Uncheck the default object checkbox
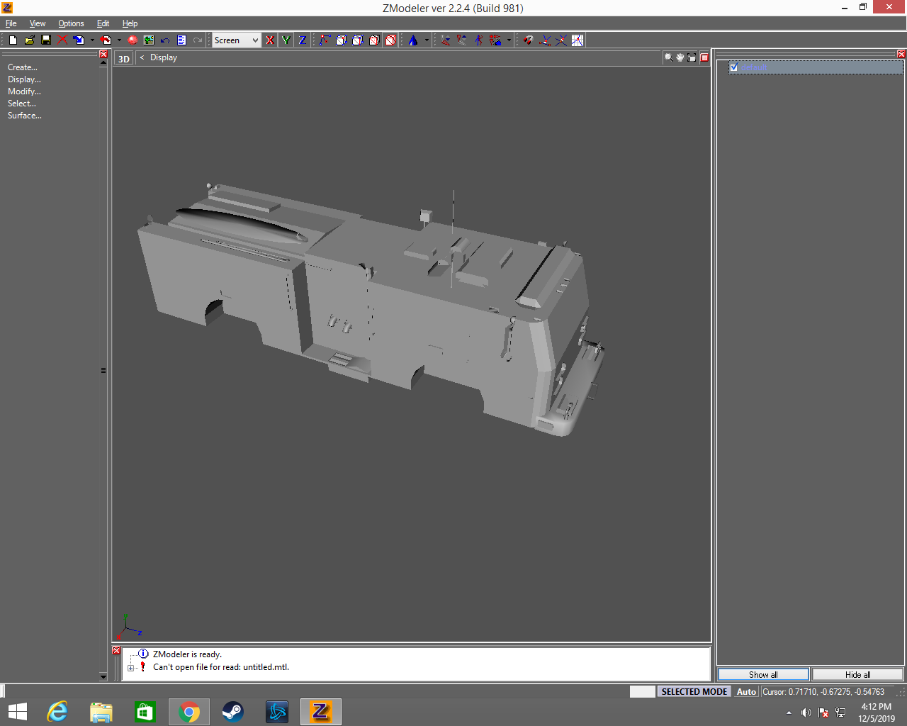 point(734,67)
